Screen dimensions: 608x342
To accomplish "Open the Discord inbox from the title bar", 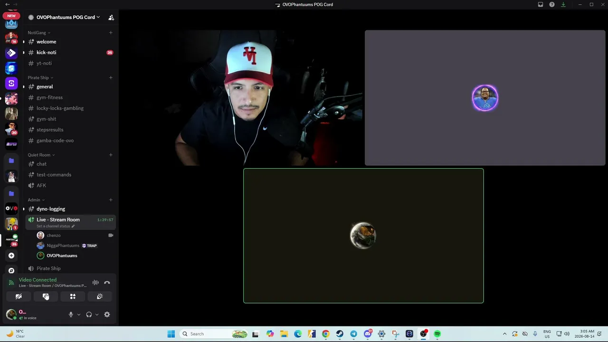I will (x=541, y=4).
